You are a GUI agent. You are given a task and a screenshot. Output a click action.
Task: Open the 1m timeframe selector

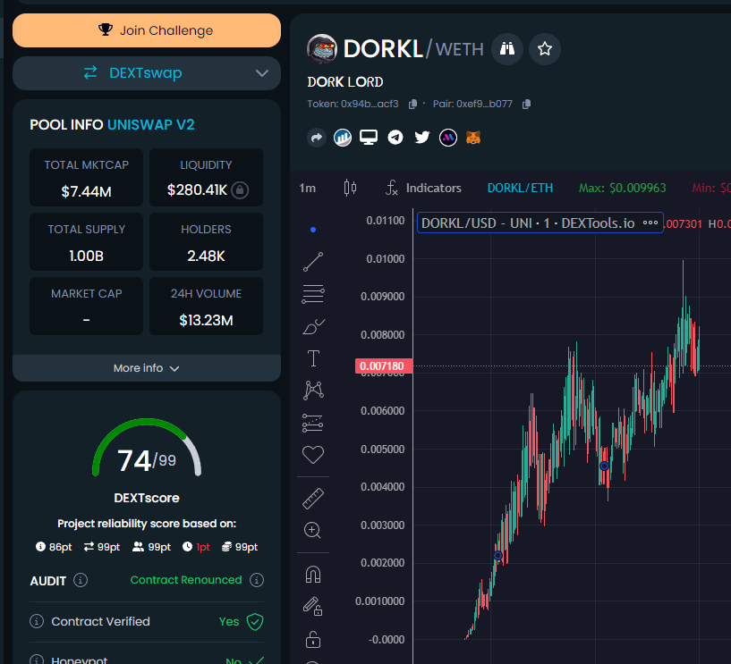pos(307,188)
